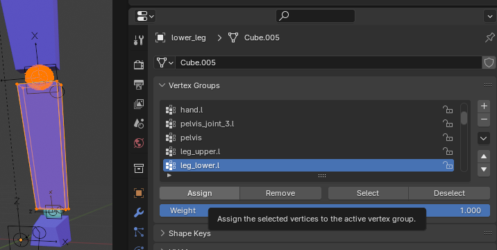The width and height of the screenshot is (497, 250).
Task: Click the Vertex Groups panel drag grip
Action: click(488, 85)
